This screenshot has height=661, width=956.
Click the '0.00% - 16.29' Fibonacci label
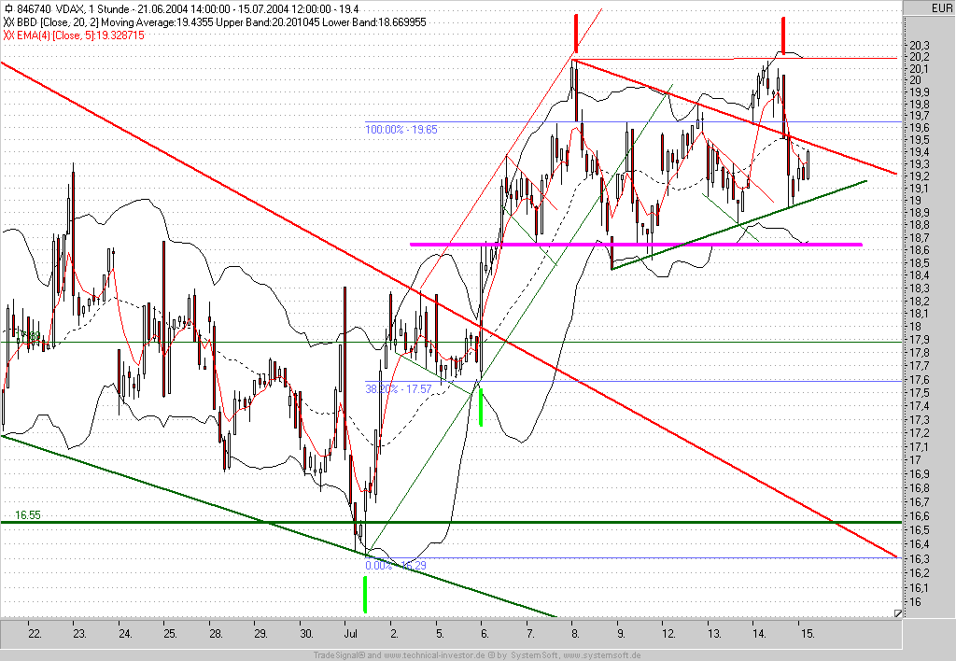tap(396, 565)
